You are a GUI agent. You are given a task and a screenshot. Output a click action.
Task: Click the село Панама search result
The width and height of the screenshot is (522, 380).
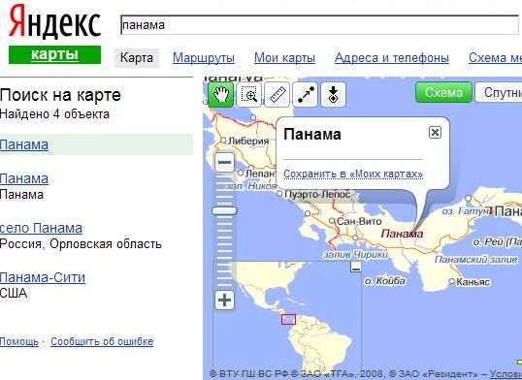coord(41,228)
